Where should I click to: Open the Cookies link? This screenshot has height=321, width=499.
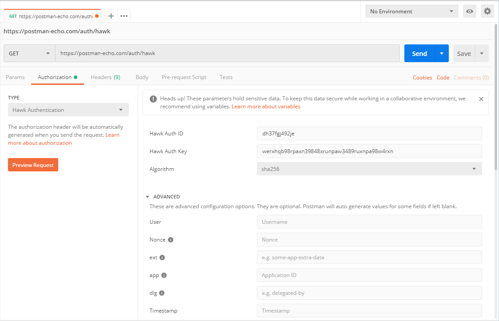tap(422, 78)
